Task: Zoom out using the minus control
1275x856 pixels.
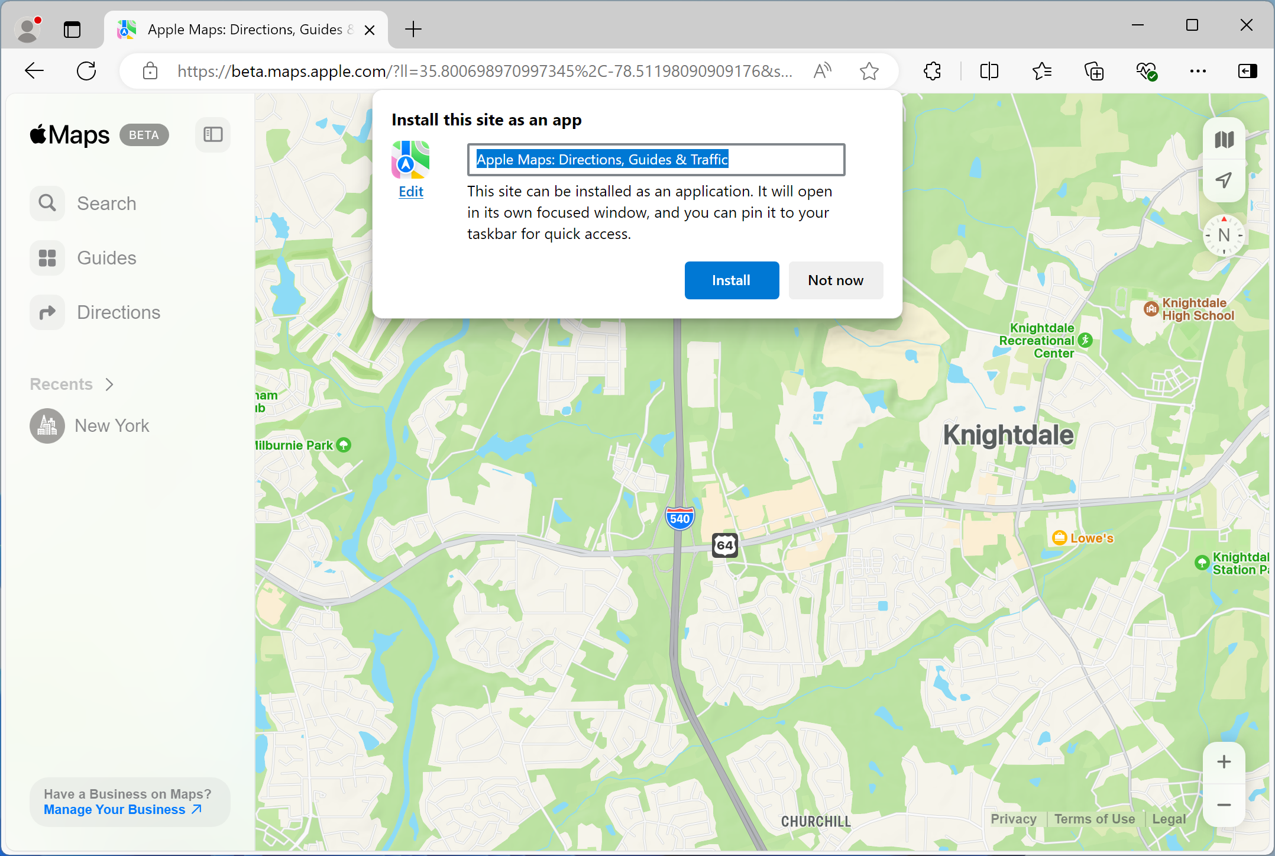Action: (x=1224, y=805)
